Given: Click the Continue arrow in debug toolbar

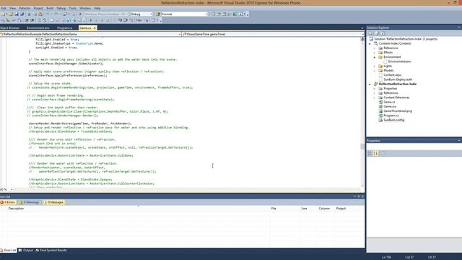Looking at the screenshot, I should 91,20.
